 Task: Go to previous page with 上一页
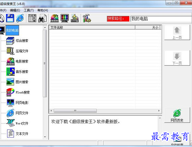(177, 33)
